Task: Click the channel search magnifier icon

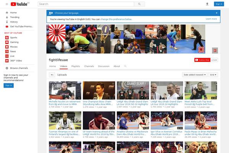Action: 125,66
